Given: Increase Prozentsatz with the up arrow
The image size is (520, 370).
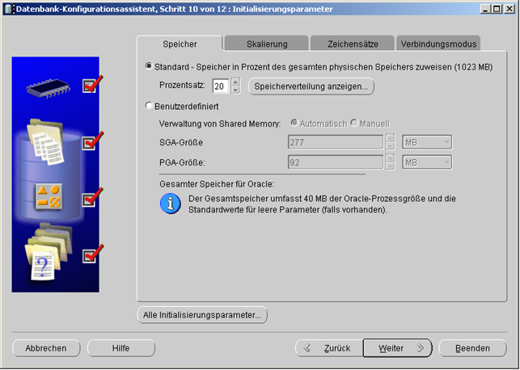Looking at the screenshot, I should pos(235,82).
